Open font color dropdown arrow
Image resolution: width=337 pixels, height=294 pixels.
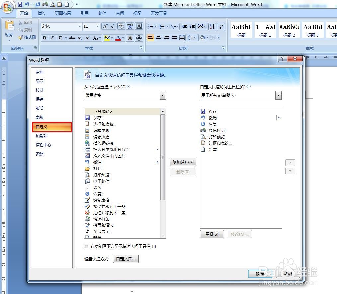123,38
